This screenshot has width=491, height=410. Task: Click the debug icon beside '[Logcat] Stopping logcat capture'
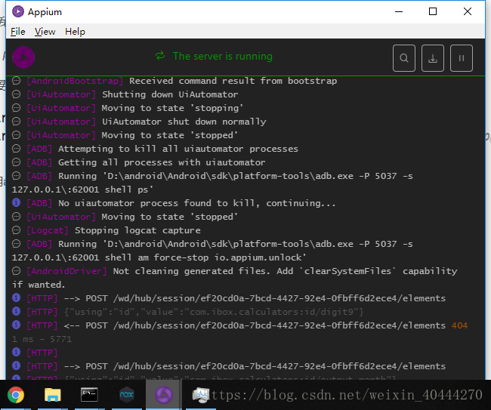(17, 230)
